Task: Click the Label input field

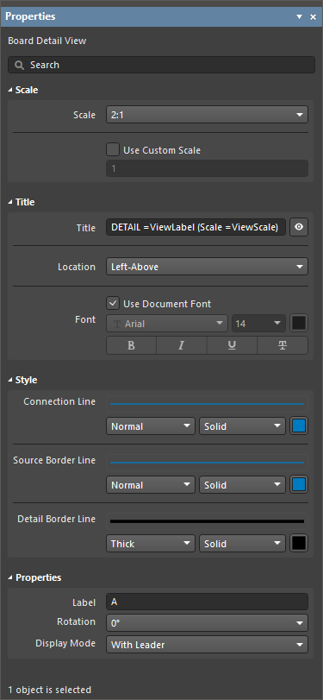Action: 207,602
